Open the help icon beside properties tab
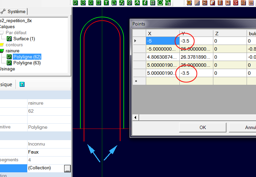The height and width of the screenshot is (177, 256). click(22, 84)
